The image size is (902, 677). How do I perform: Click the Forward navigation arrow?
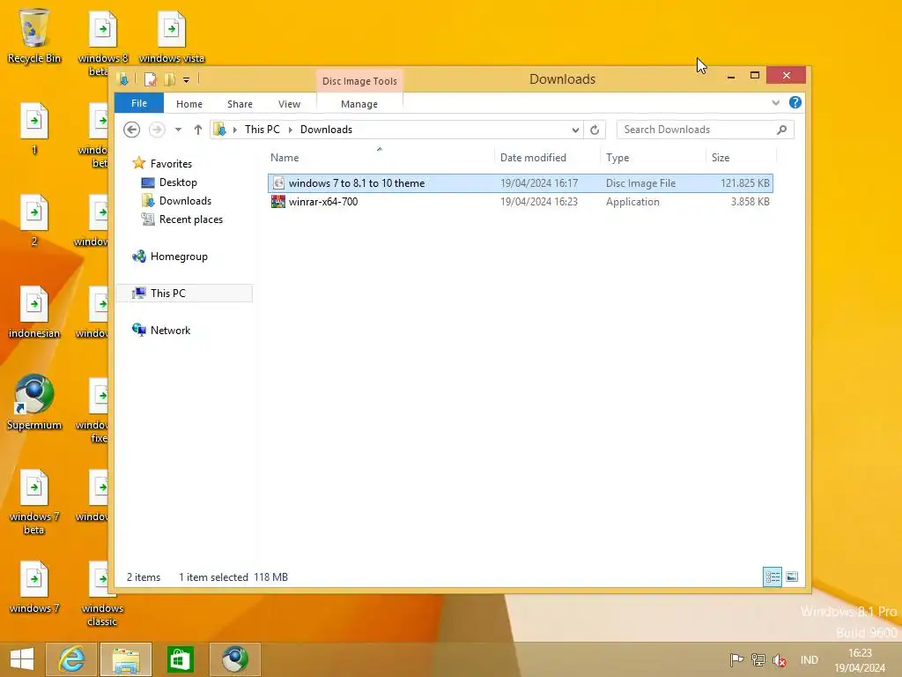pos(157,130)
